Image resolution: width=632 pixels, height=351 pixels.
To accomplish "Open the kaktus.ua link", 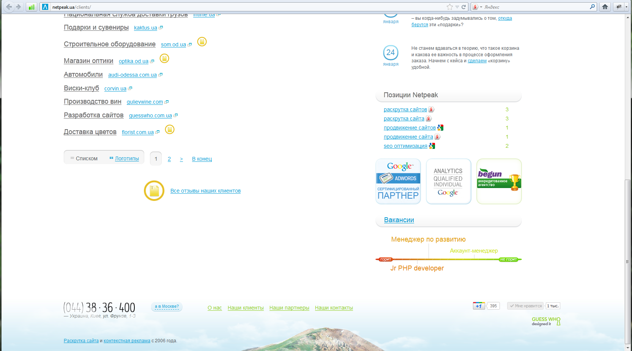I will click(145, 28).
